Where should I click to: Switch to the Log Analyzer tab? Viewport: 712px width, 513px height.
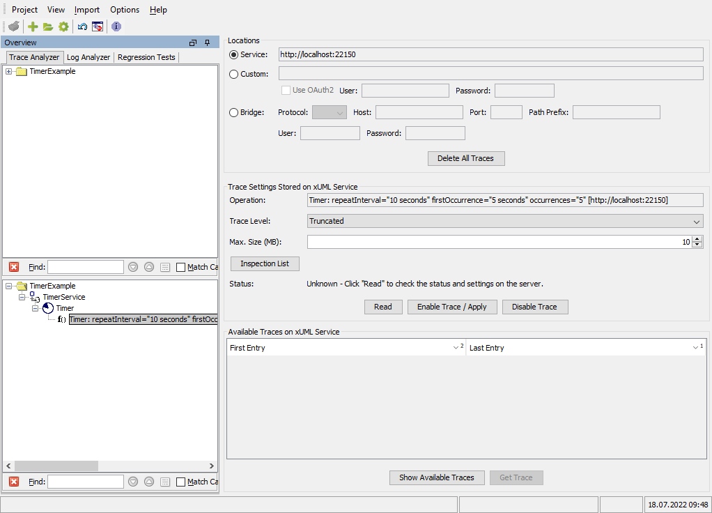click(88, 57)
